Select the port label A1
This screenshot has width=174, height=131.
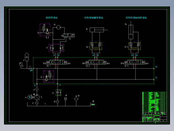54,55
